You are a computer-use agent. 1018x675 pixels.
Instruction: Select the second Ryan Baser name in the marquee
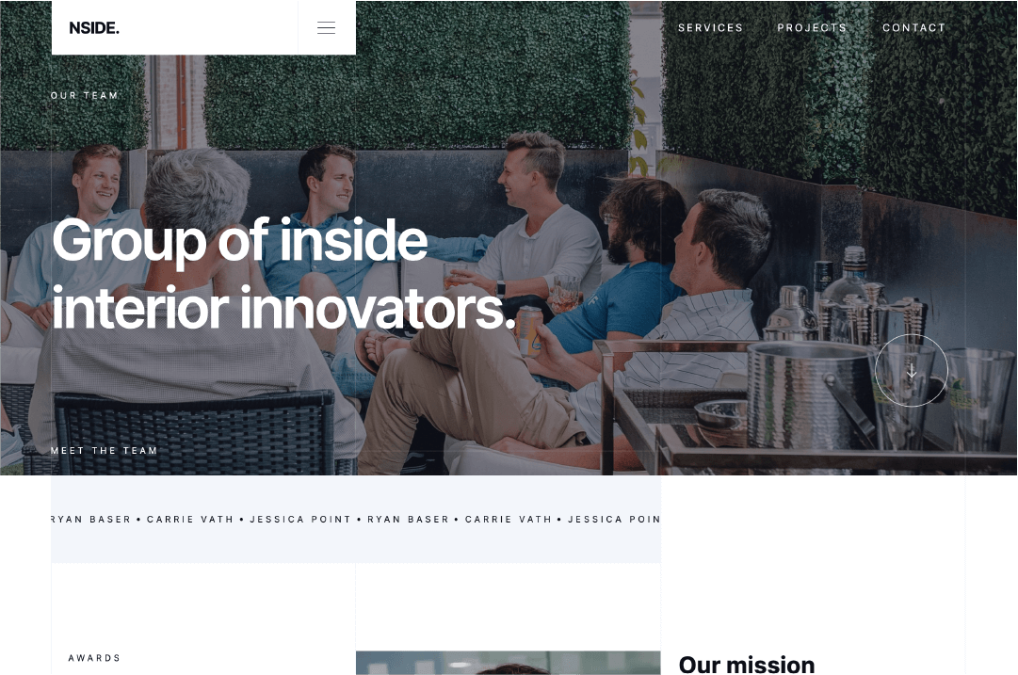[409, 520]
